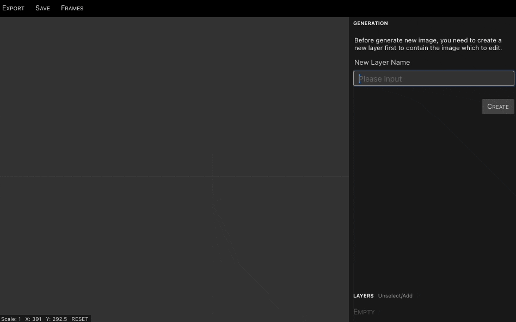Focus the New Layer Name input field
Viewport: 516px width, 322px height.
(433, 79)
